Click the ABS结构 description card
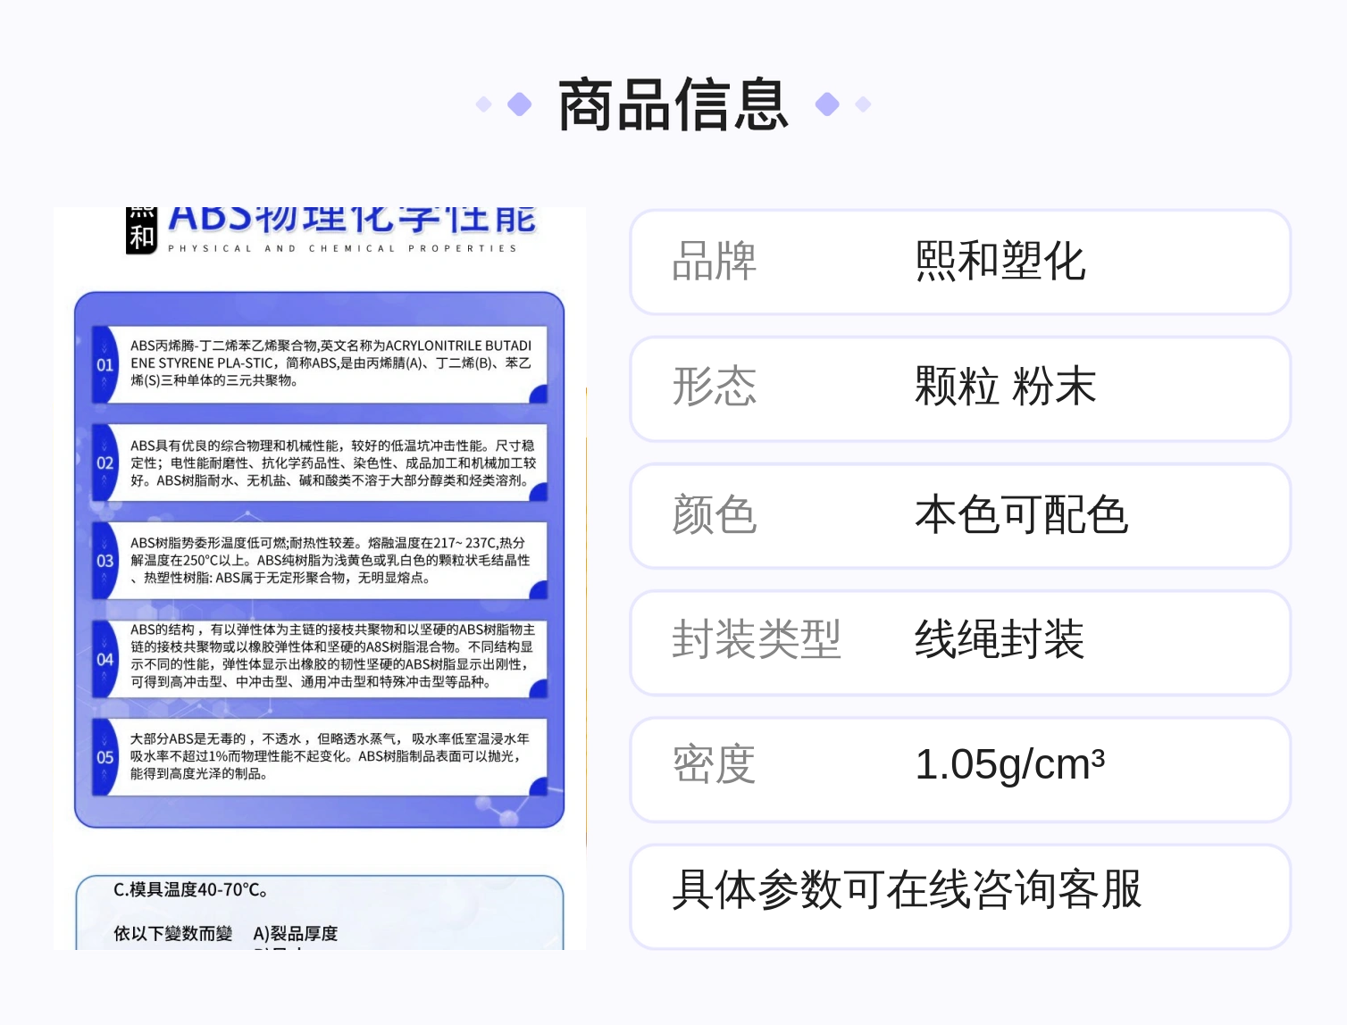 (320, 659)
